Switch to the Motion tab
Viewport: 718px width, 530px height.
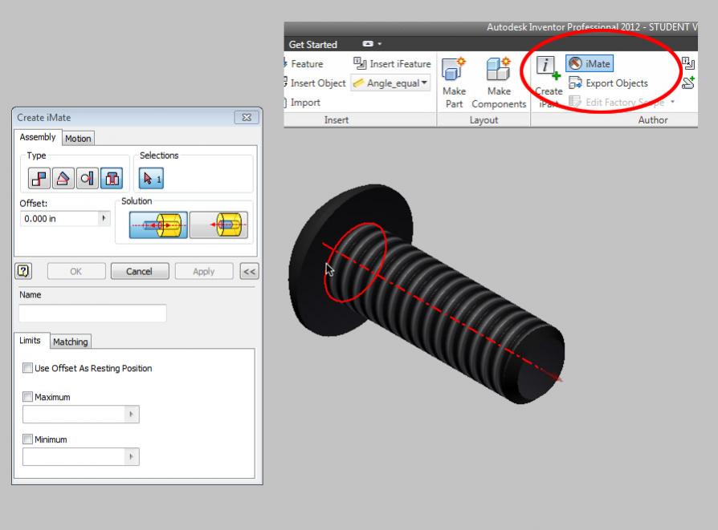[x=78, y=139]
